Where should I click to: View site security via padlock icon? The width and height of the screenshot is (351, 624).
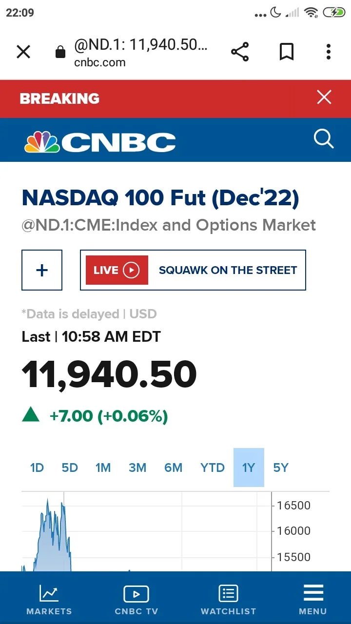pyautogui.click(x=60, y=52)
